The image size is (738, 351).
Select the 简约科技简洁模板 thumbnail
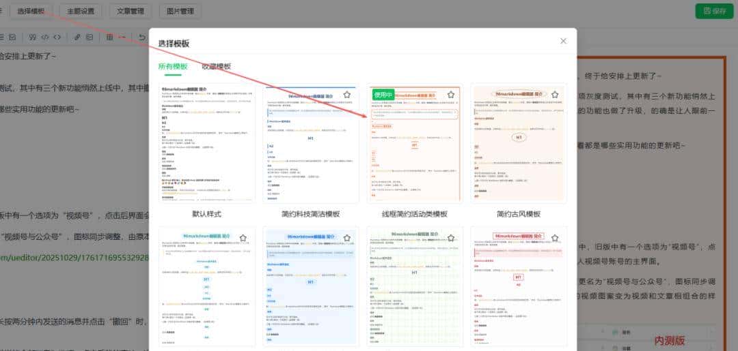click(x=311, y=143)
